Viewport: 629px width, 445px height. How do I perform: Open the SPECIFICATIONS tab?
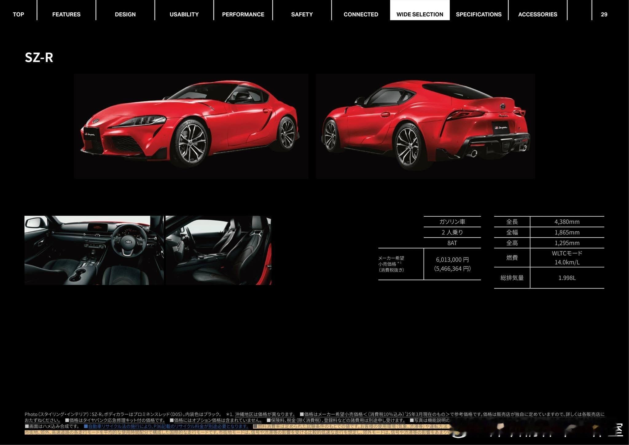(x=479, y=14)
